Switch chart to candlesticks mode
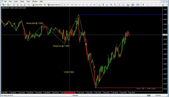The width and height of the screenshot is (169, 97). click(x=103, y=5)
